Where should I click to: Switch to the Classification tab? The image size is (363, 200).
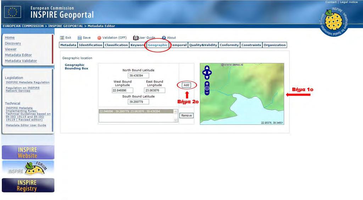click(x=116, y=45)
